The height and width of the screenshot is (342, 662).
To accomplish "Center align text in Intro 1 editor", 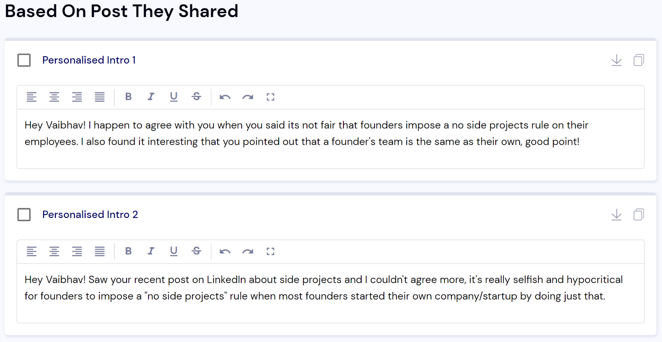I will tap(54, 97).
